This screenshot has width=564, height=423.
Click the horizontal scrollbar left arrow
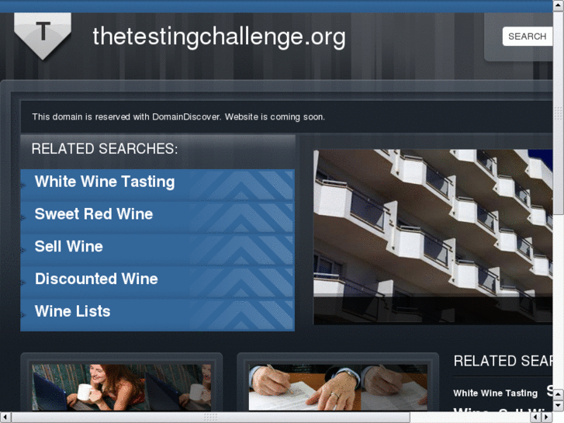pyautogui.click(x=5, y=418)
